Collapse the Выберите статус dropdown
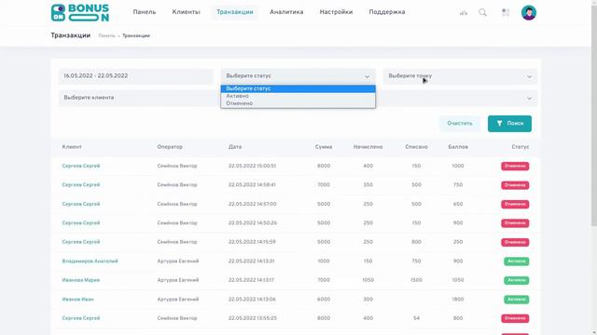597x335 pixels. click(298, 76)
